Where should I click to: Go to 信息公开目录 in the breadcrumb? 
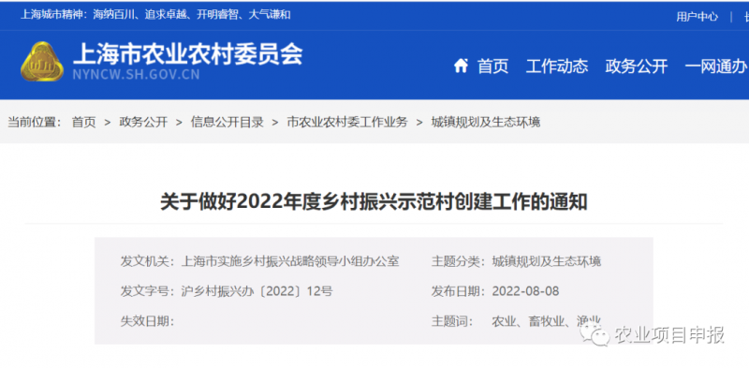click(228, 122)
